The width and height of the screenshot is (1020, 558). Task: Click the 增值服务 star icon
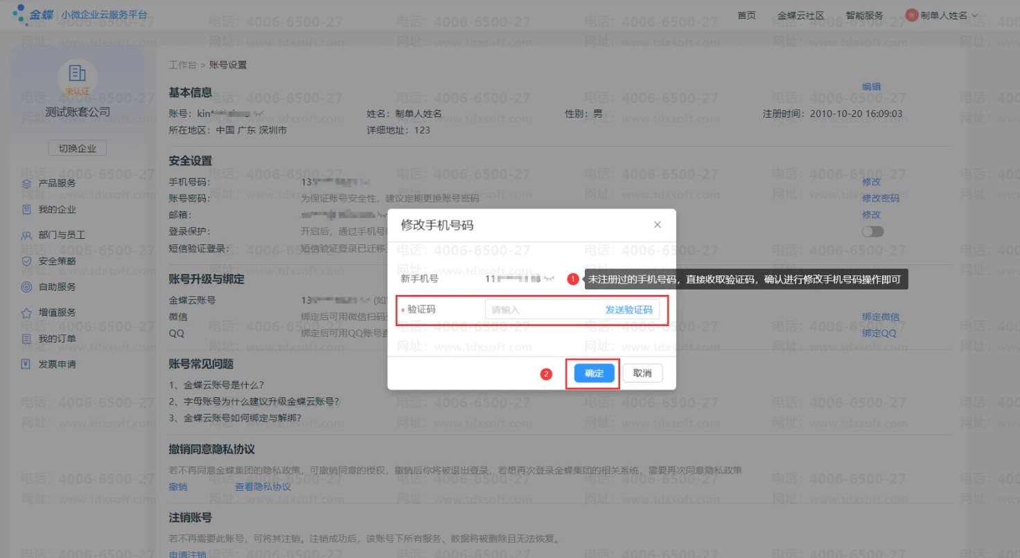coord(26,313)
